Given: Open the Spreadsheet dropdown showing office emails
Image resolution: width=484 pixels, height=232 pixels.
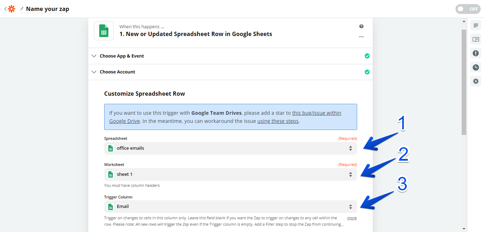Looking at the screenshot, I should coord(230,148).
